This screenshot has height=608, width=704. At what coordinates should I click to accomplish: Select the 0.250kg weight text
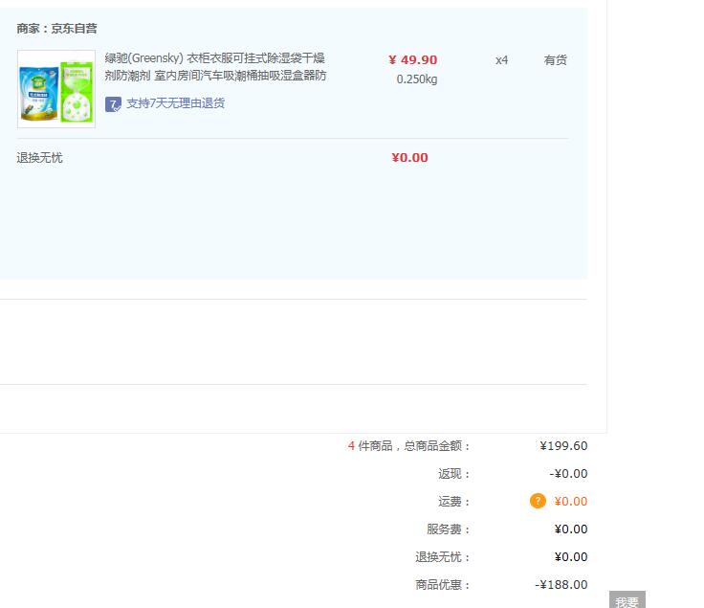point(417,79)
